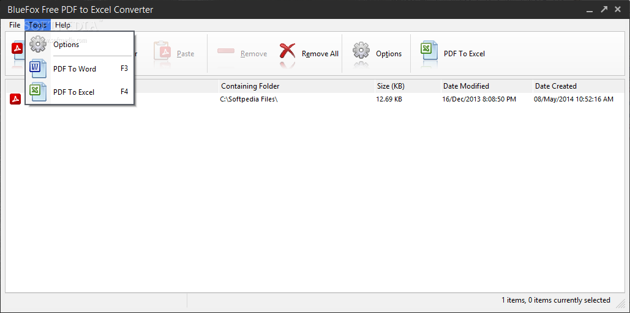Click the toolbar Options gear icon

coord(361,51)
